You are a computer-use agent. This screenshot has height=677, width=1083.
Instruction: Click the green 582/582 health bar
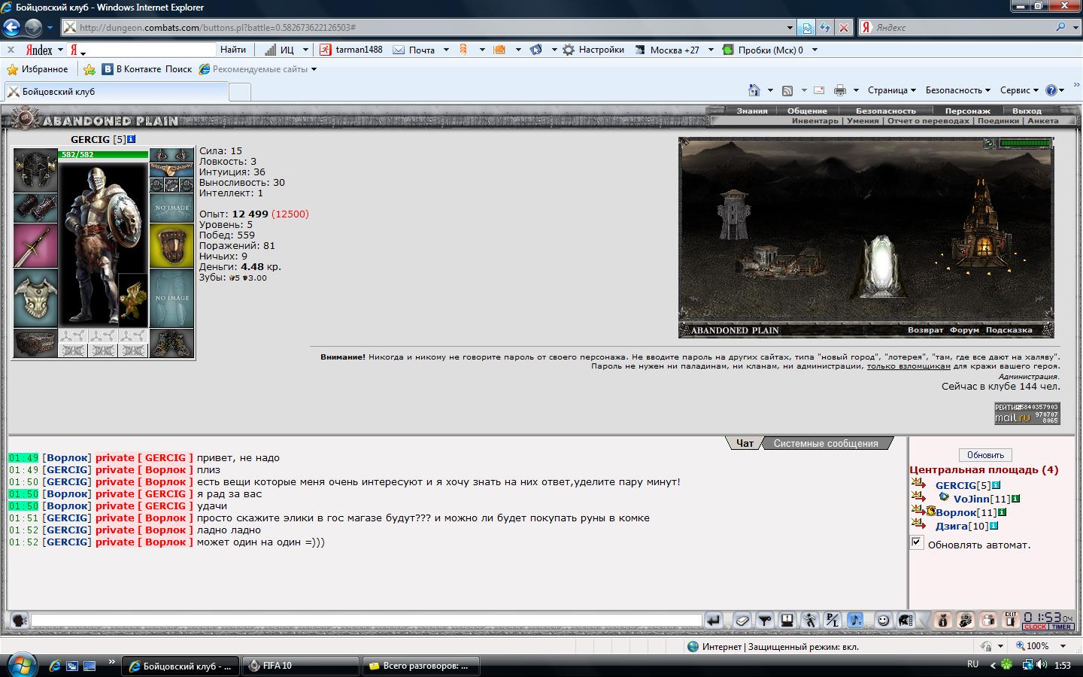pyautogui.click(x=104, y=154)
